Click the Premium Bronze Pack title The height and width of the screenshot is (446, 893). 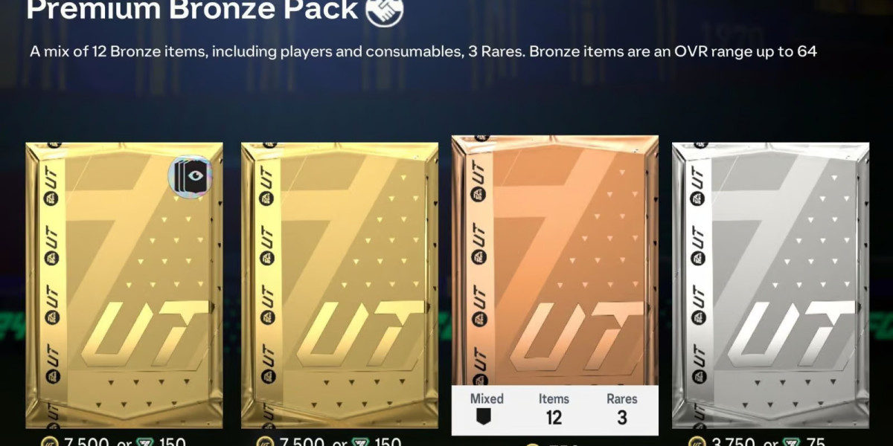click(x=192, y=10)
